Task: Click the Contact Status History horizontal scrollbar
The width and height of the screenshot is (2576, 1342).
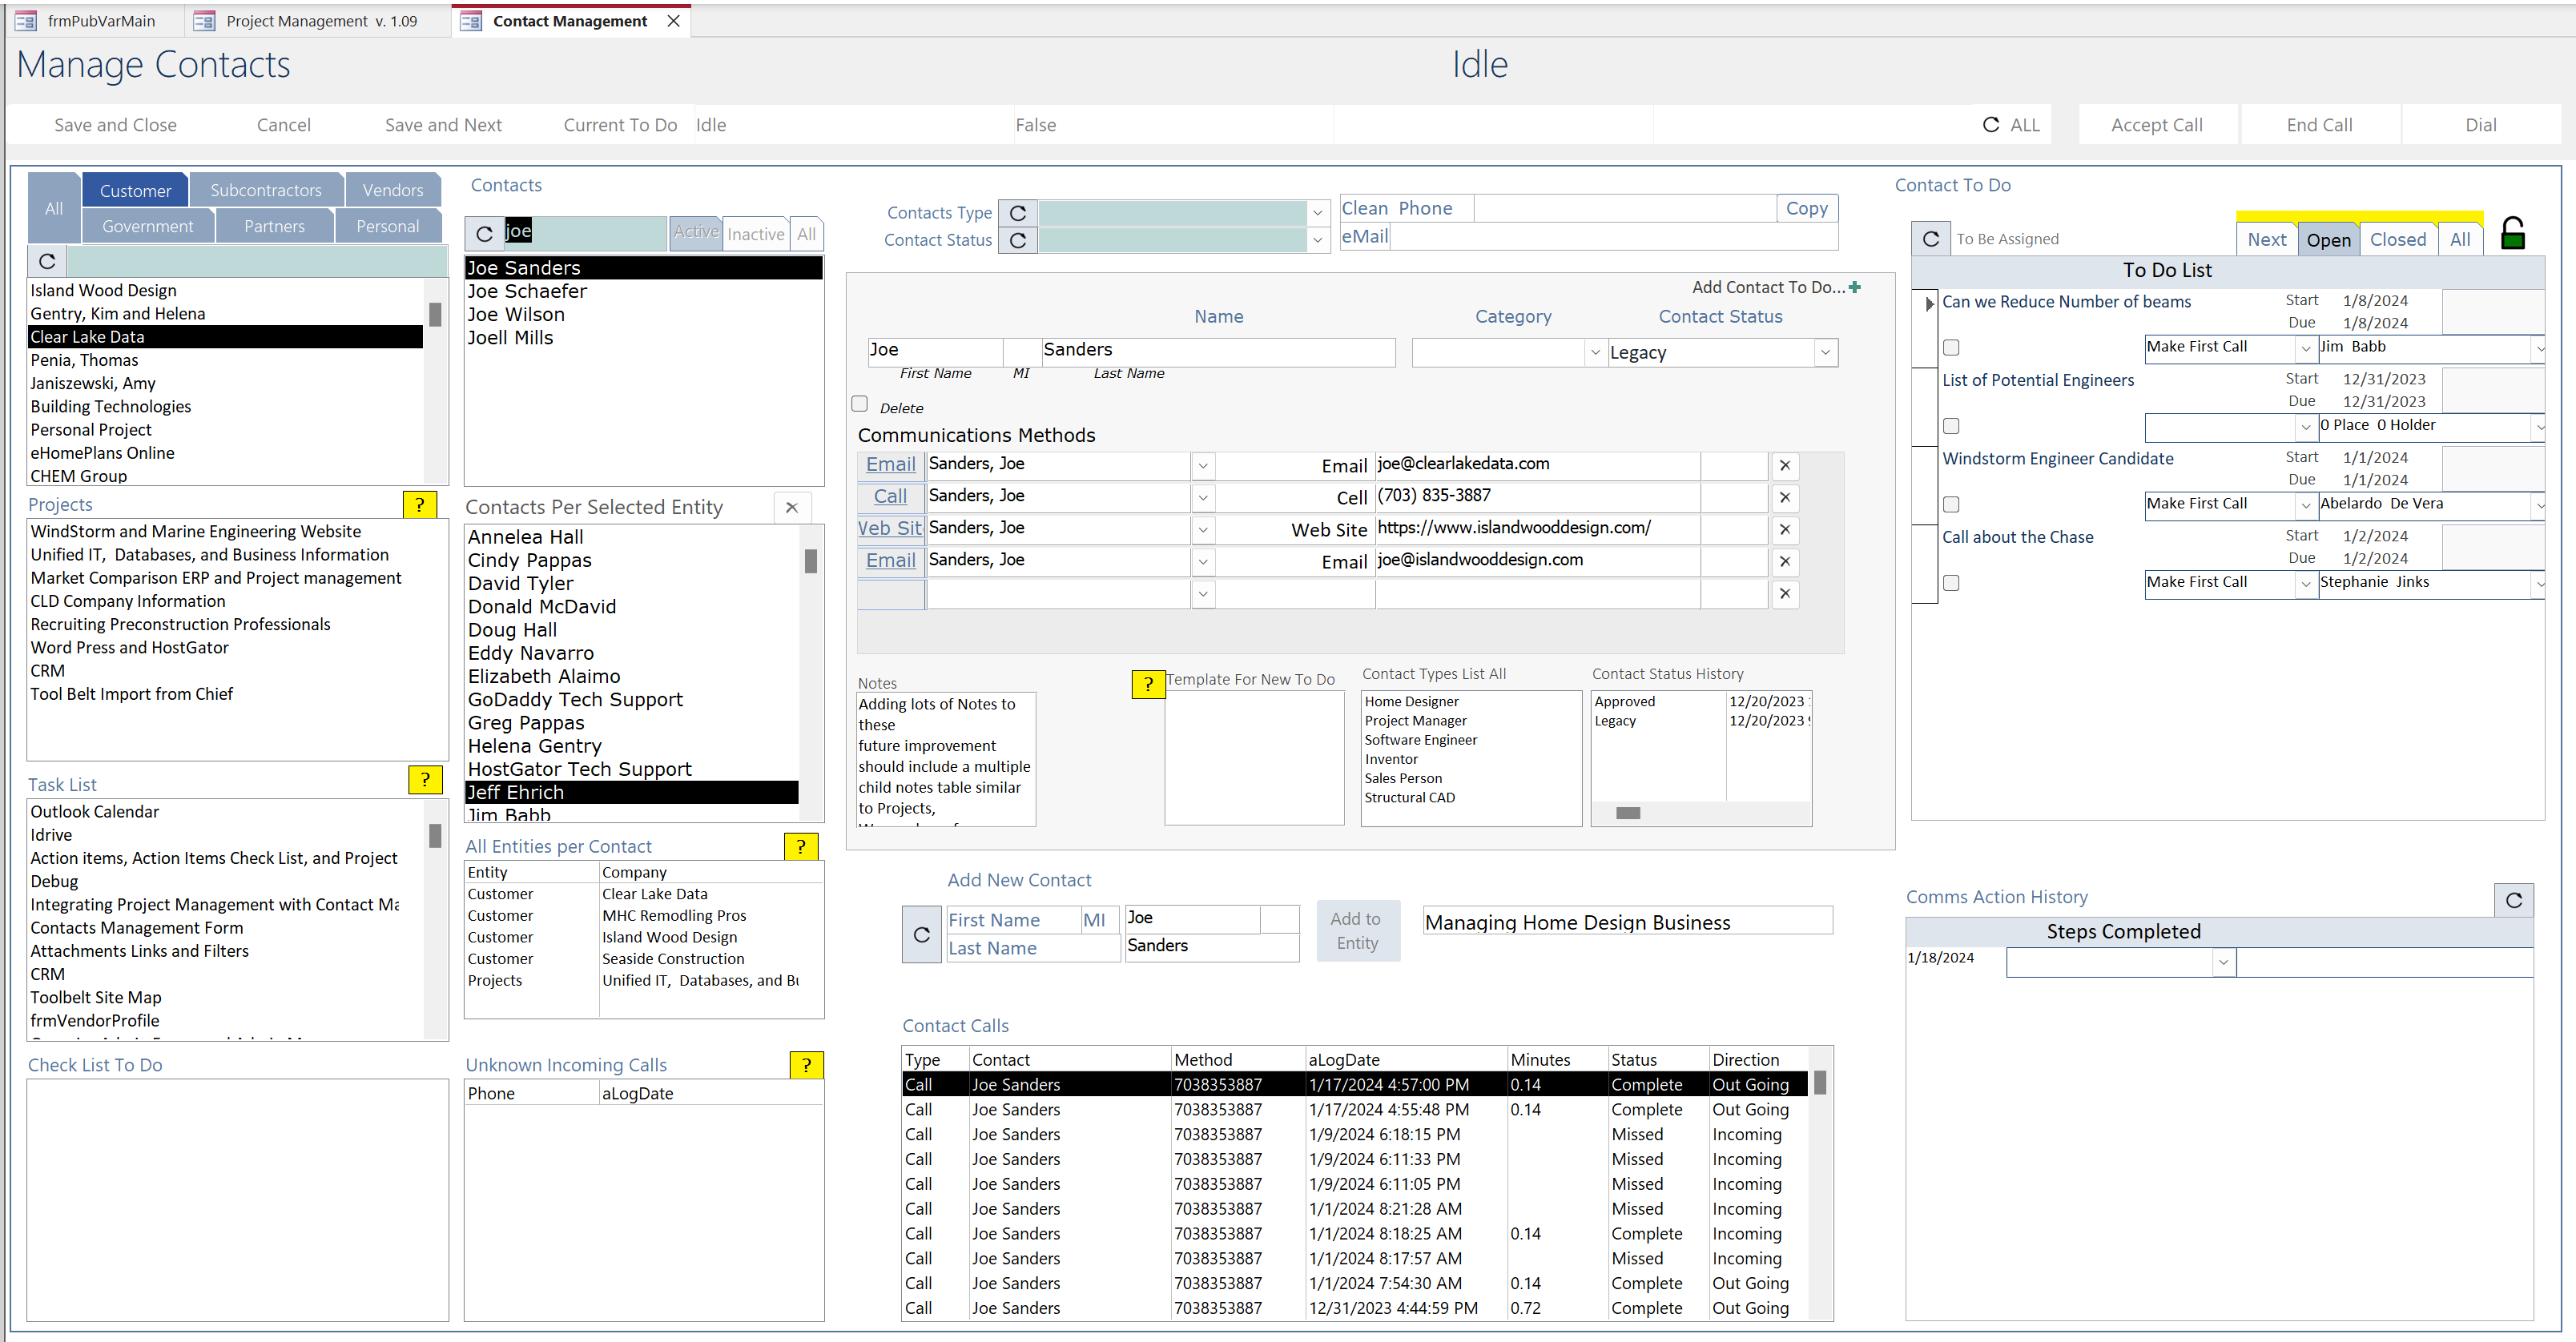Action: [x=1627, y=813]
